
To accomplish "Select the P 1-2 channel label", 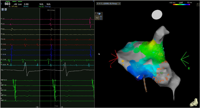I will pyautogui.click(x=4, y=19).
